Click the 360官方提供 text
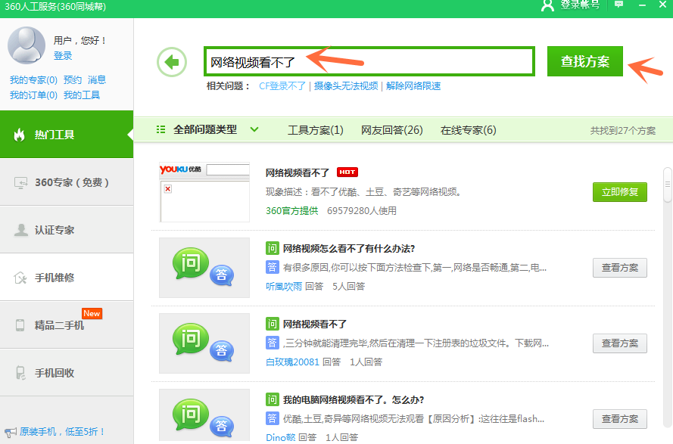The height and width of the screenshot is (444, 673). point(292,210)
